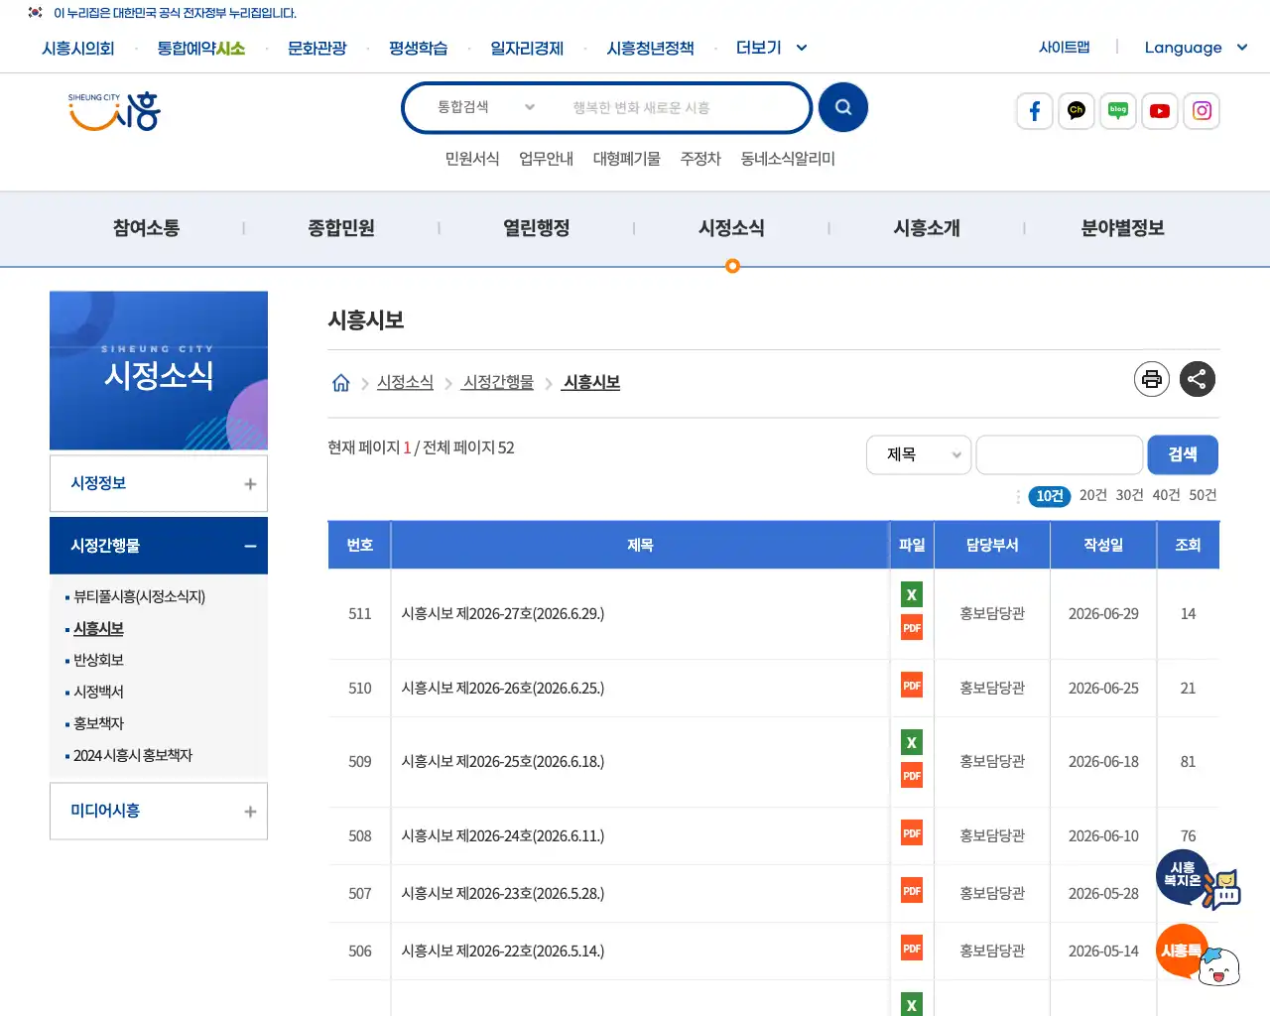Image resolution: width=1270 pixels, height=1016 pixels.
Task: Open the 제목 search-field dropdown
Action: (919, 454)
